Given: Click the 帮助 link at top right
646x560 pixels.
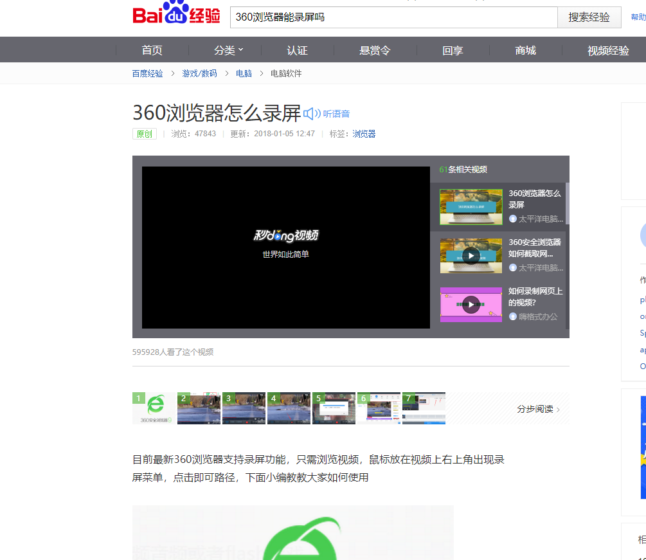Looking at the screenshot, I should [638, 17].
